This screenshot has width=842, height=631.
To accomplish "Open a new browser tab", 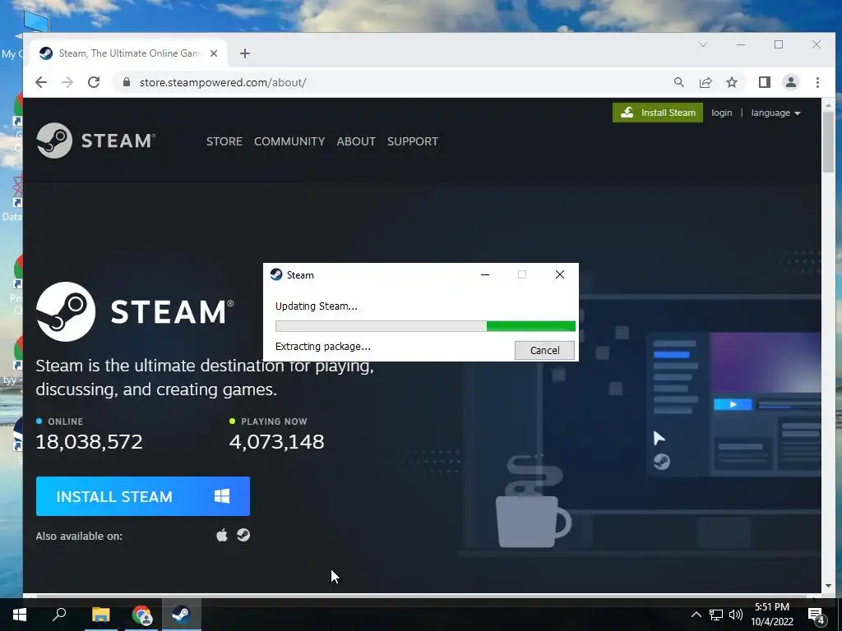I will (x=245, y=53).
